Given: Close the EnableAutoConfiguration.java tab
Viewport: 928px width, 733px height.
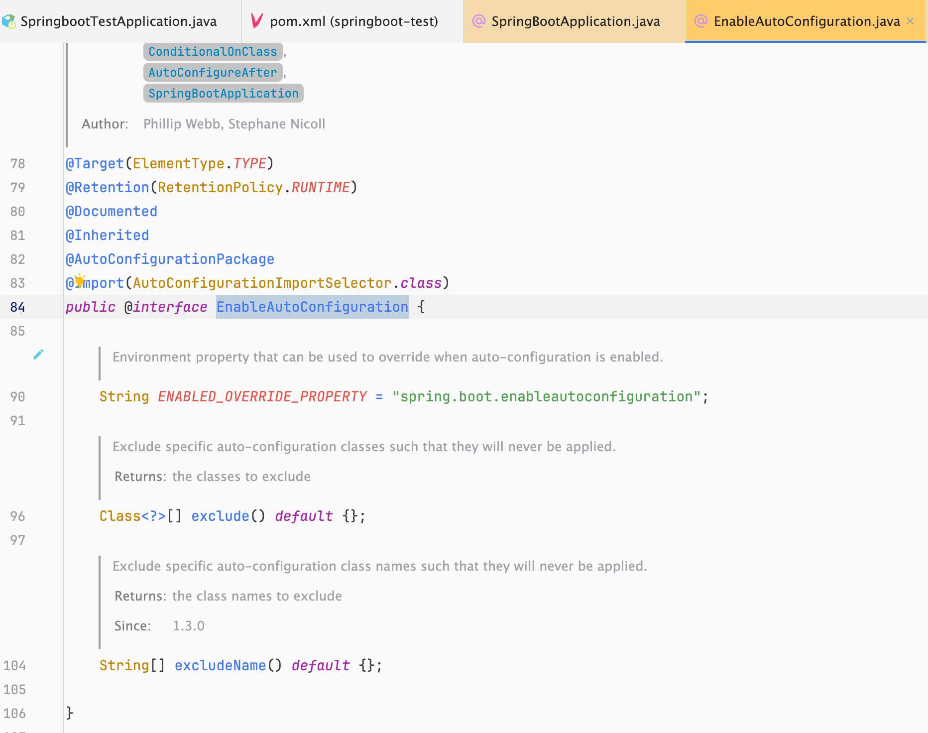Looking at the screenshot, I should pyautogui.click(x=910, y=21).
